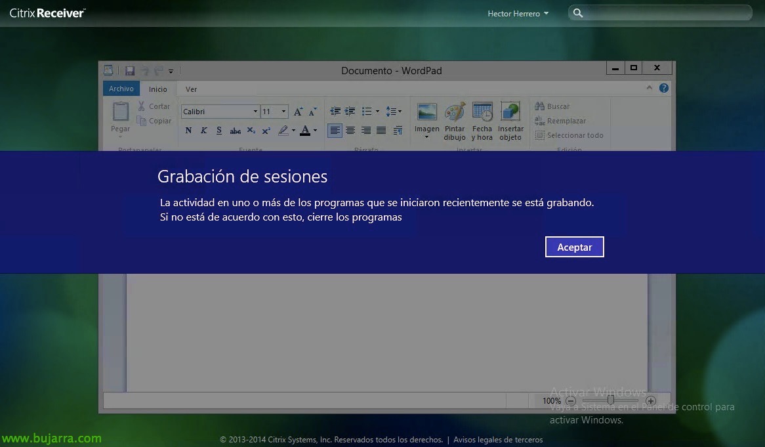The image size is (765, 447).
Task: Click the zoom out minus button
Action: pyautogui.click(x=571, y=400)
